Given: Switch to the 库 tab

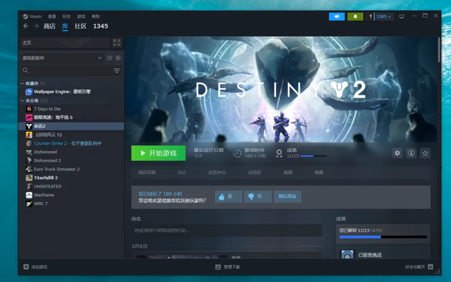Looking at the screenshot, I should pyautogui.click(x=65, y=26).
